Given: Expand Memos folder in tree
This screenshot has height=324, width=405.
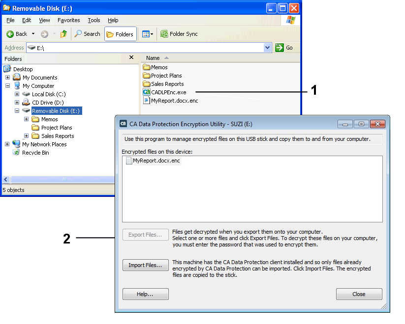Looking at the screenshot, I should click(x=26, y=119).
